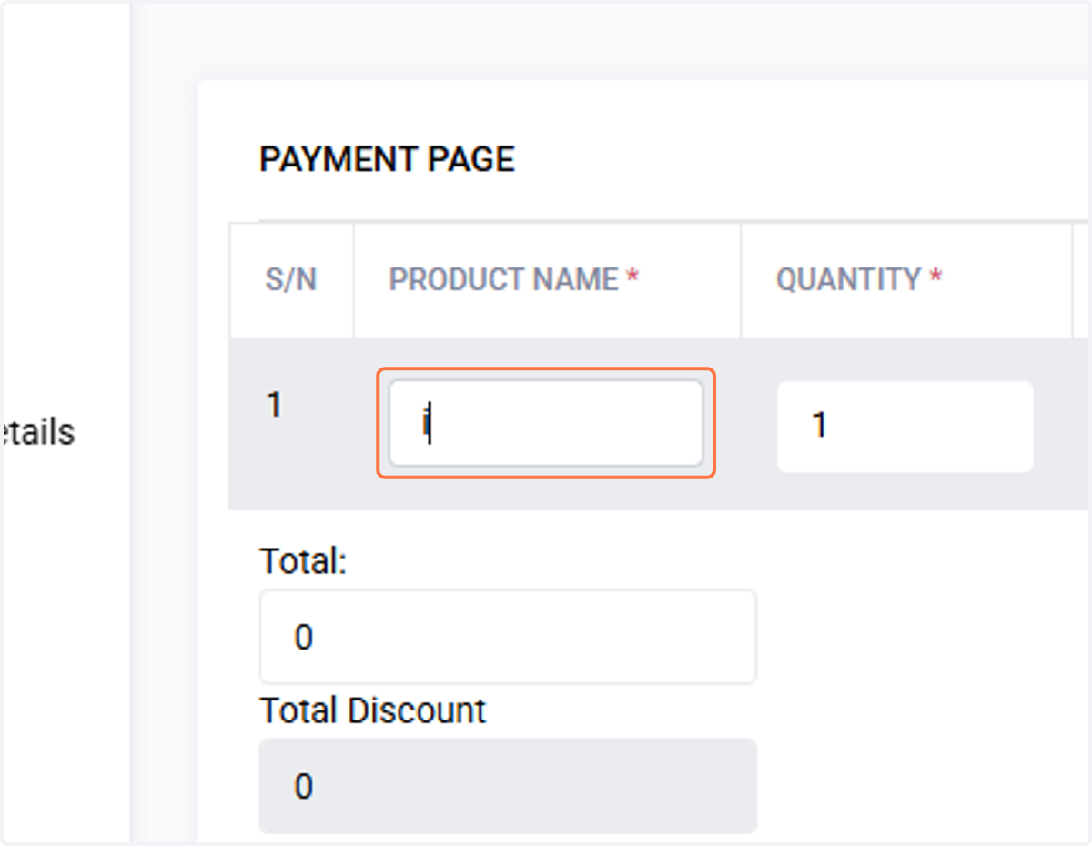
Task: Click the Total: label
Action: pos(303,560)
